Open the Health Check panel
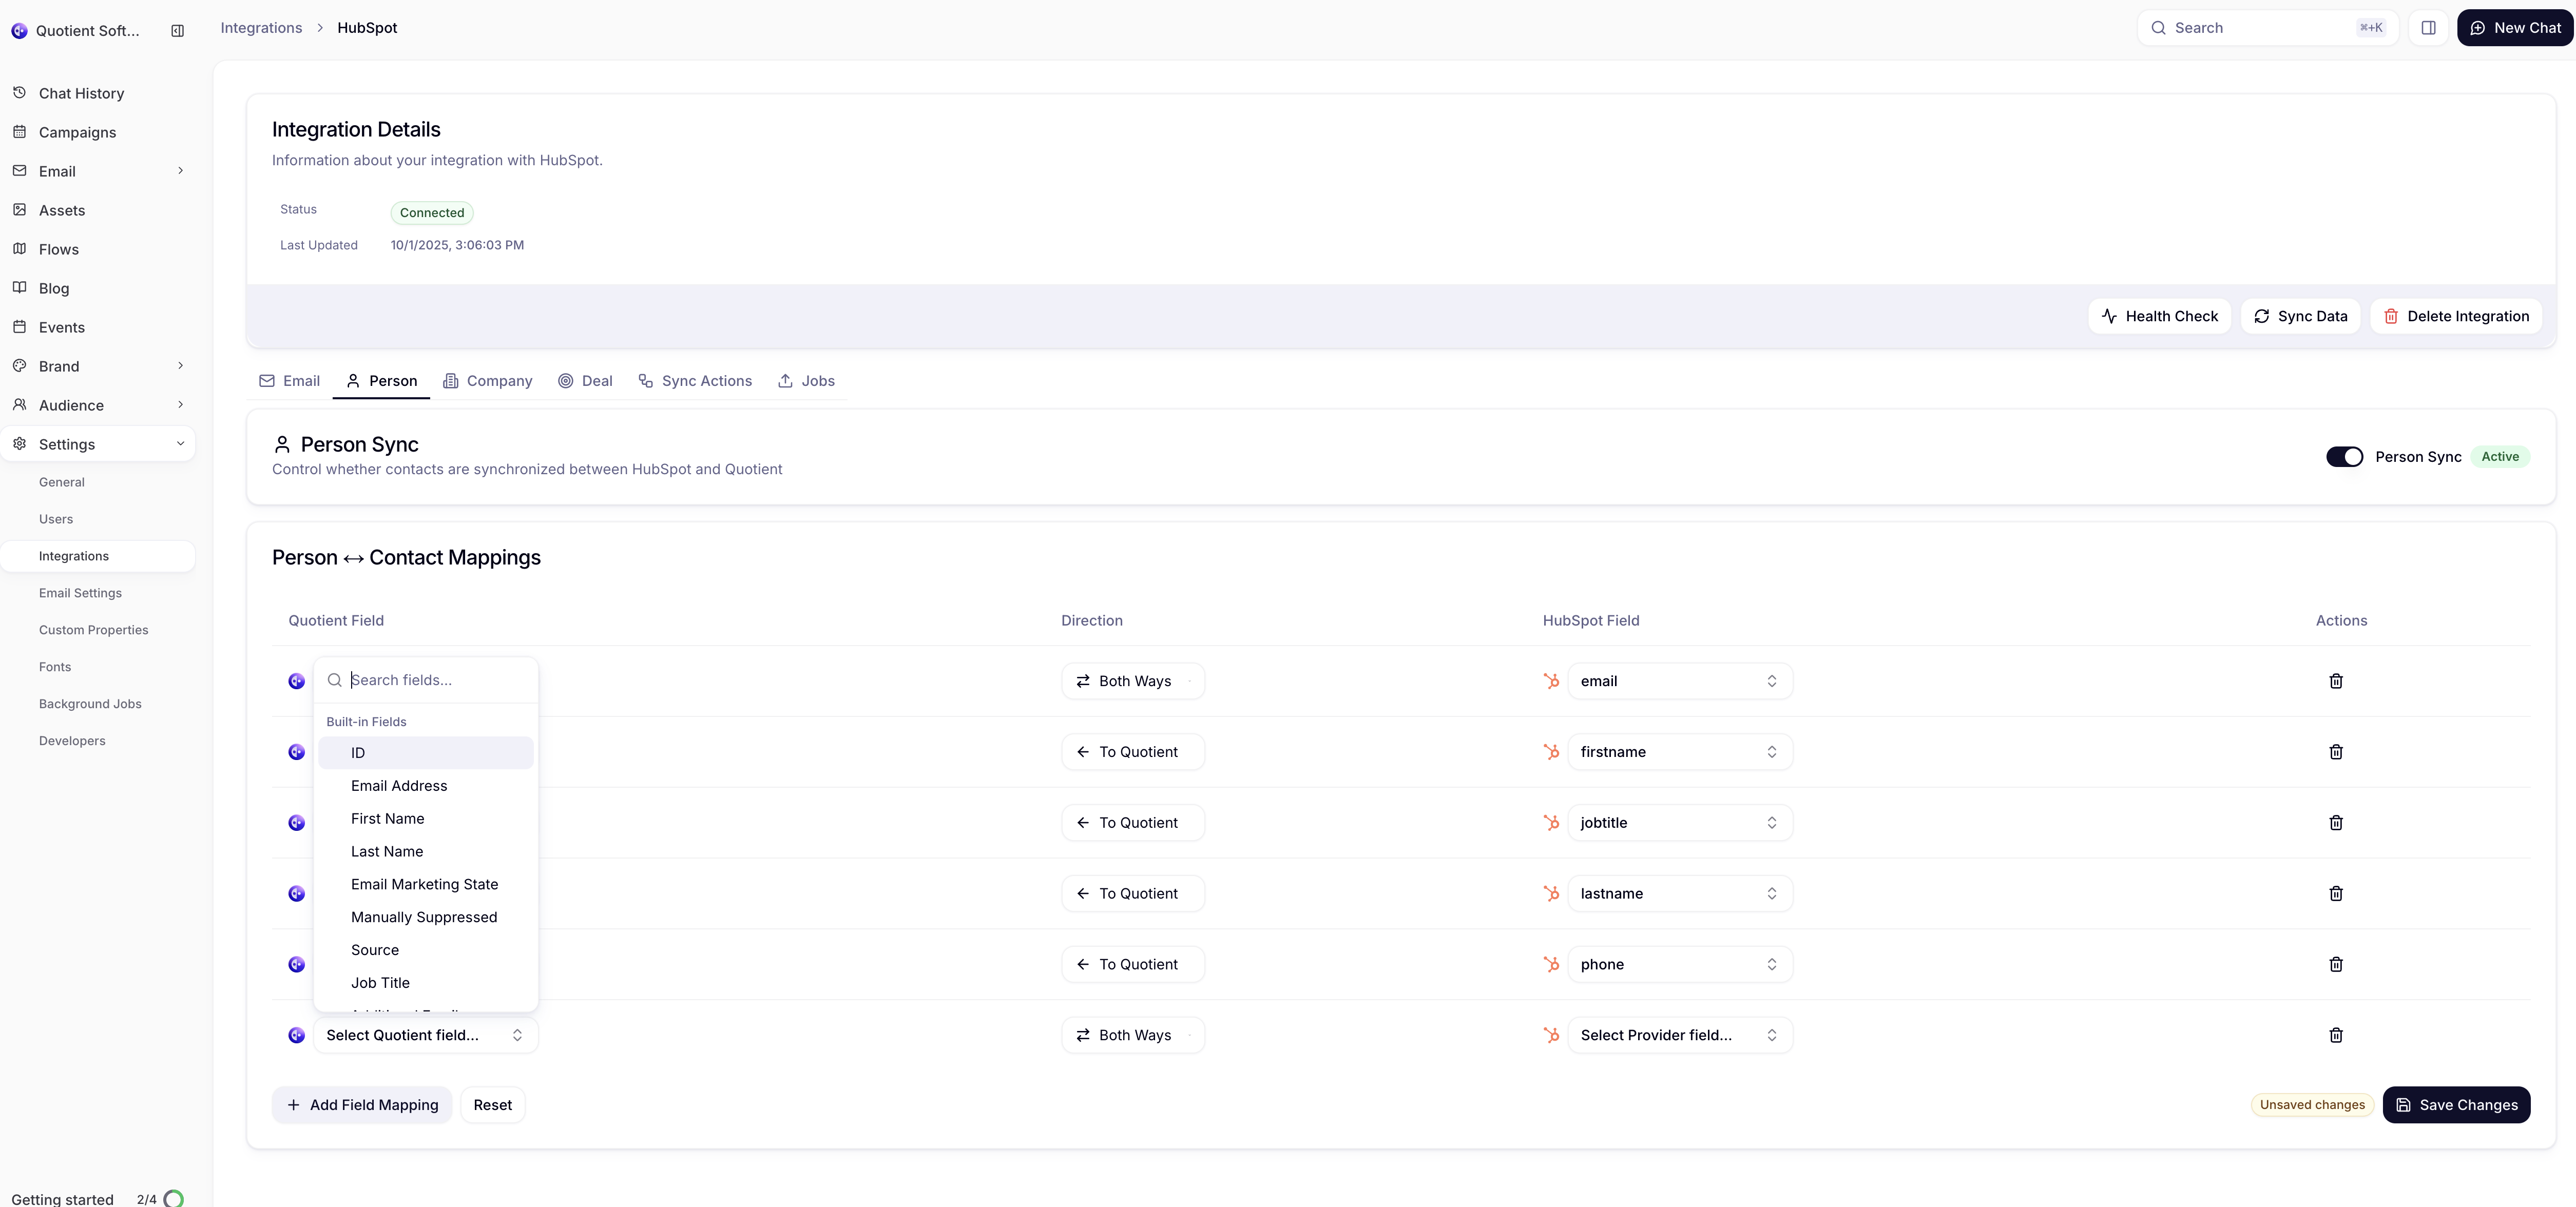2576x1207 pixels. (x=2159, y=315)
